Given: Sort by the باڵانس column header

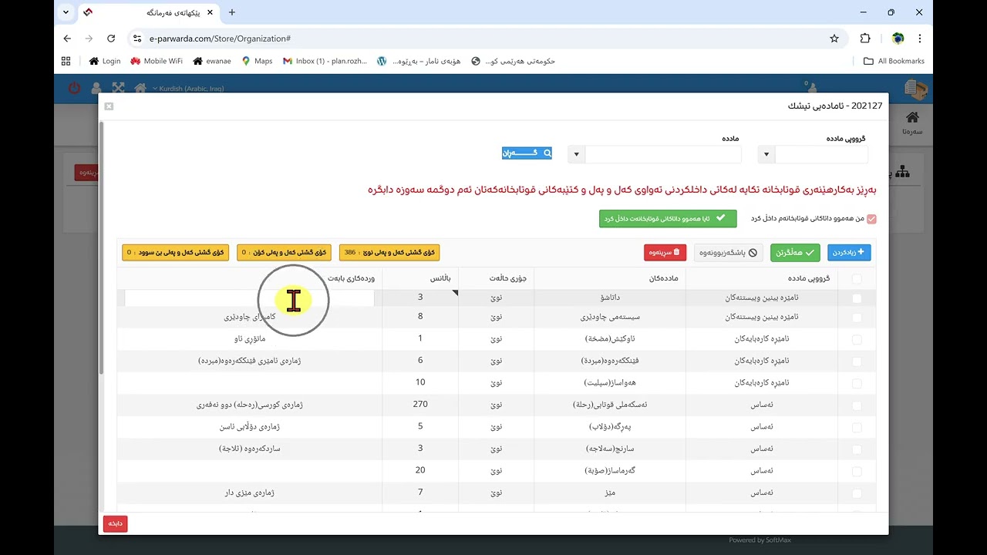Looking at the screenshot, I should 440,278.
